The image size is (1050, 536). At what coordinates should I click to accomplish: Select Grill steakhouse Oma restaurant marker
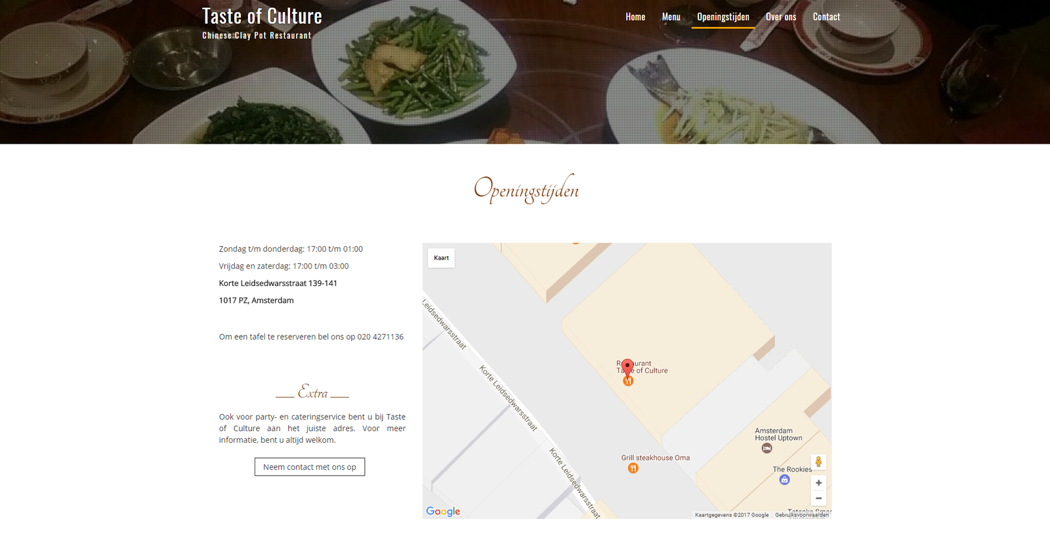pos(633,468)
